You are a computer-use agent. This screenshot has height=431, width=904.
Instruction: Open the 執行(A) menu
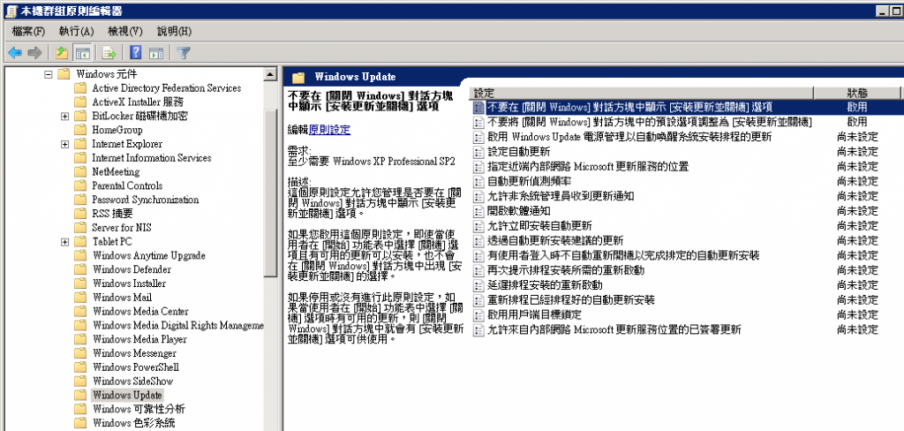coord(76,32)
